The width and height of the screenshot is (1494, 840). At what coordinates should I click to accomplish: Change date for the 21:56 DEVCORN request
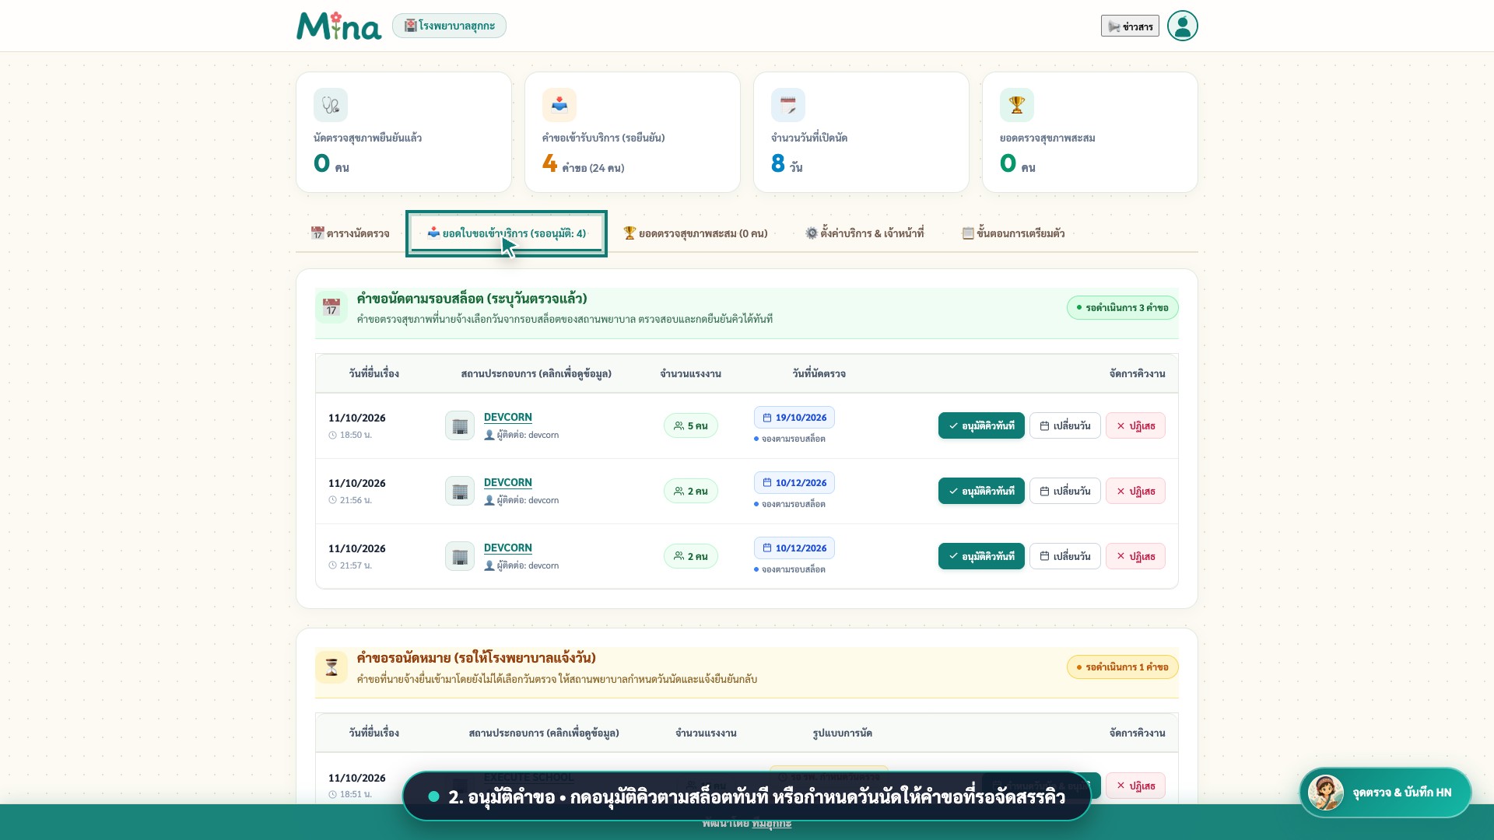(1065, 491)
